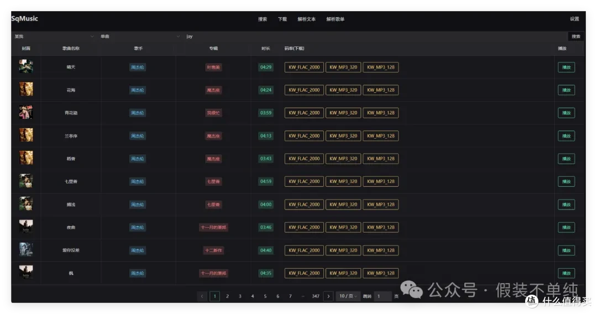Play the song 爱你没差
Viewport: 597px width, 314px height.
pos(566,250)
